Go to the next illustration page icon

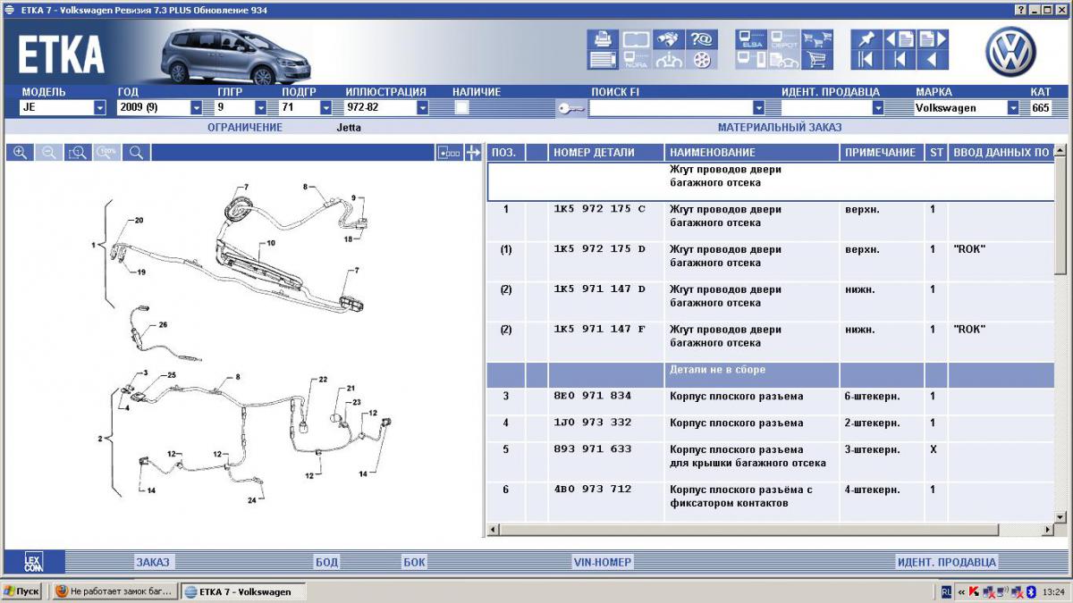[932, 39]
